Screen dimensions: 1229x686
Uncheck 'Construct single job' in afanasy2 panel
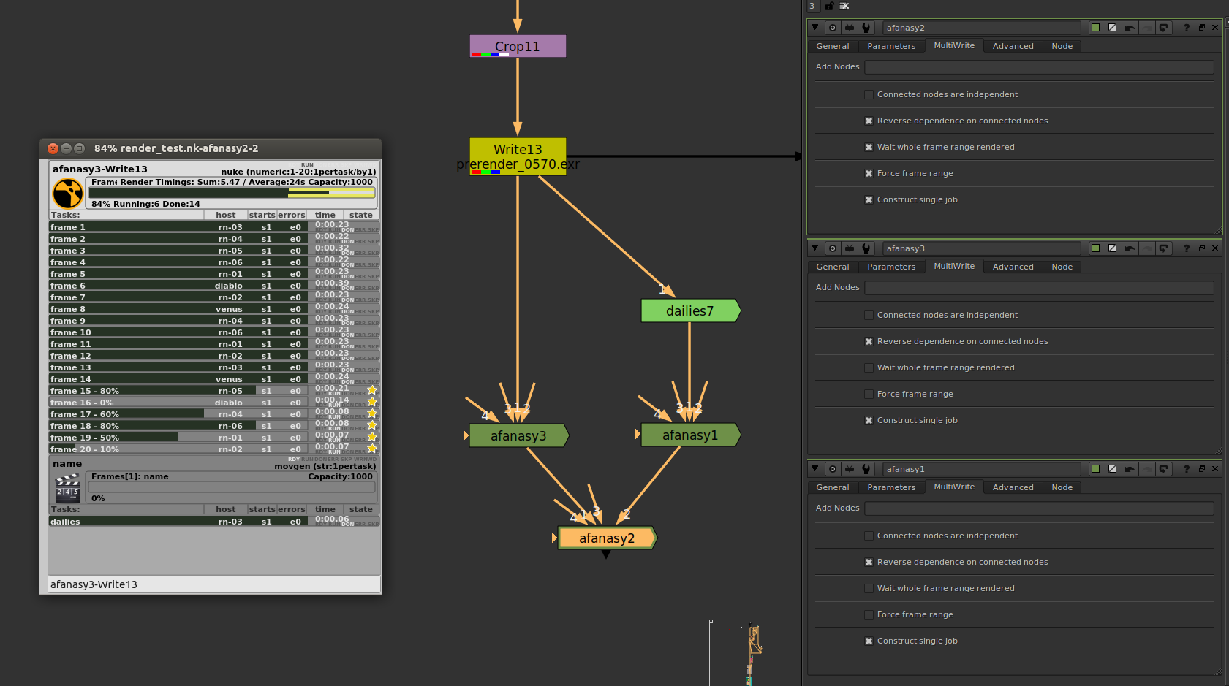pos(869,199)
